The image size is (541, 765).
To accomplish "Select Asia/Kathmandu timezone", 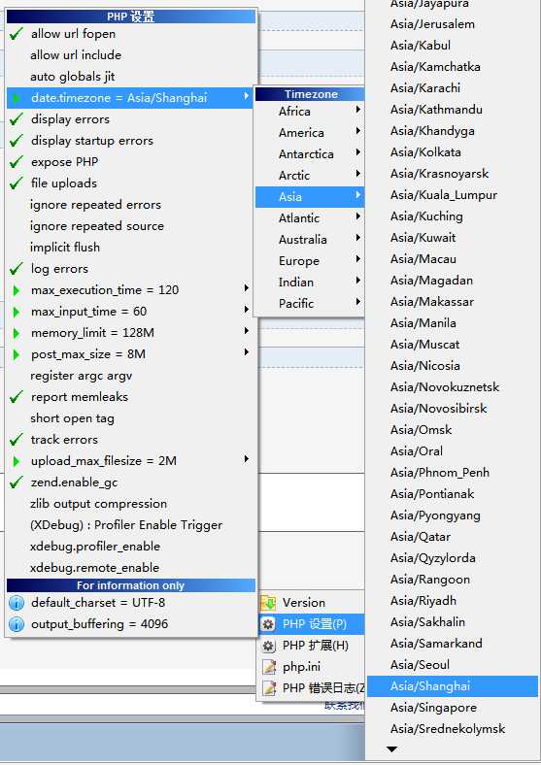I will [453, 110].
